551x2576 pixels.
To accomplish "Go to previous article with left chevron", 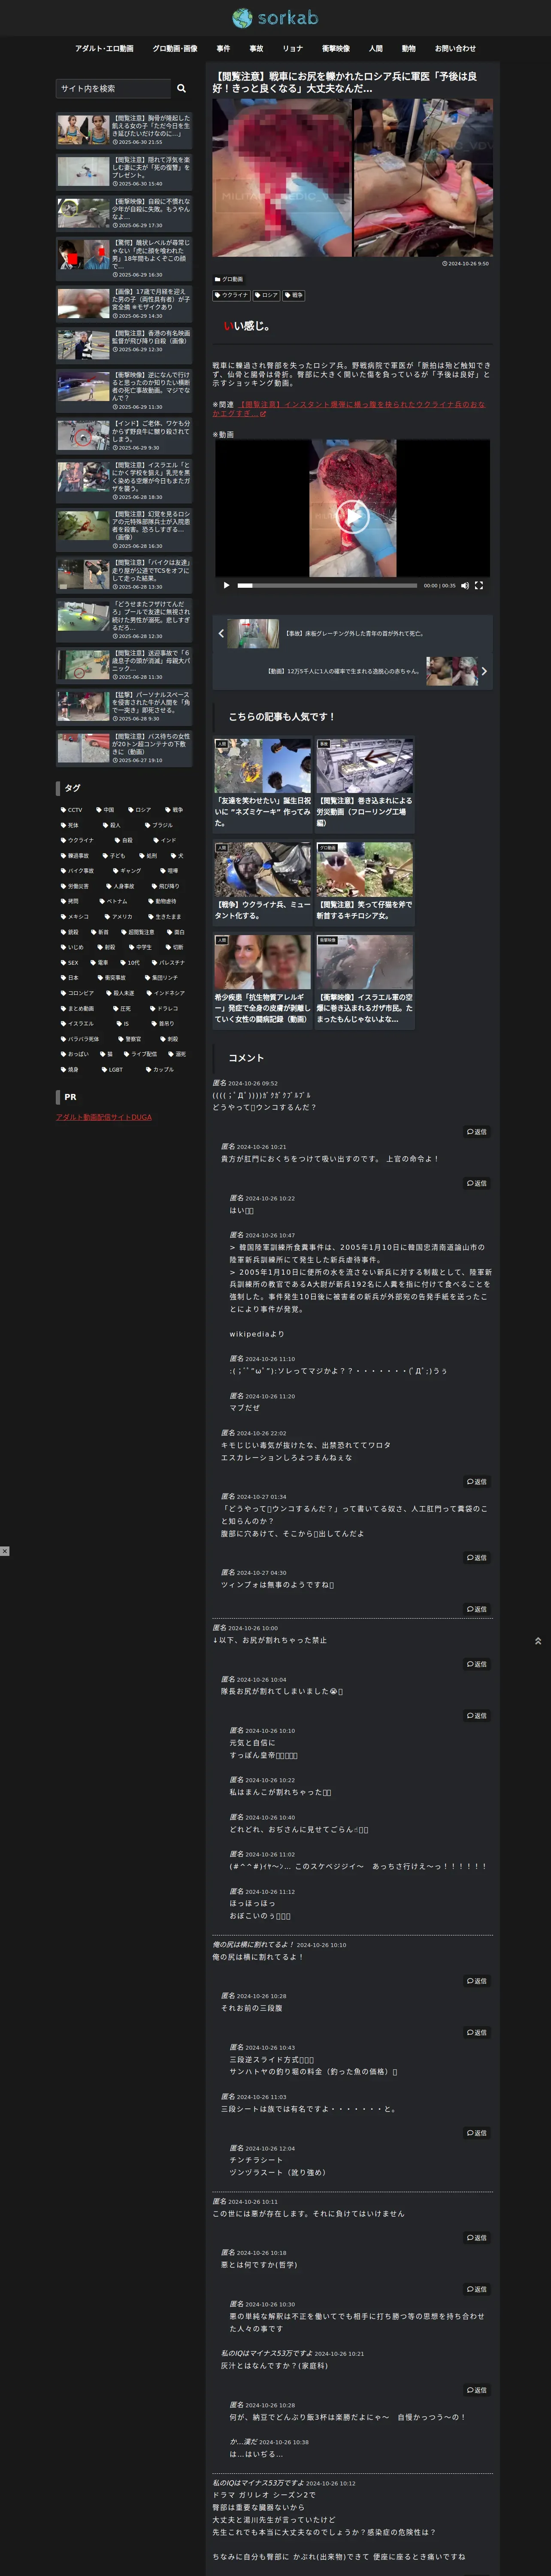I will click(x=221, y=633).
